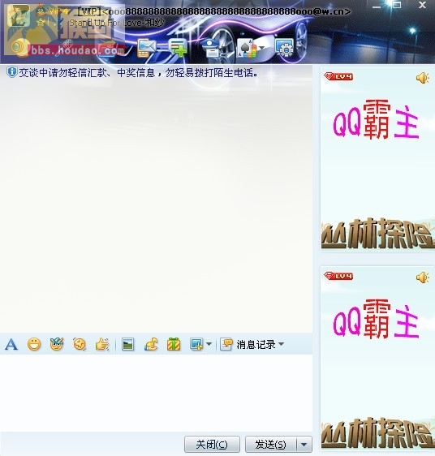The image size is (435, 456).
Task: Click the message input text area
Action: pyautogui.click(x=157, y=393)
